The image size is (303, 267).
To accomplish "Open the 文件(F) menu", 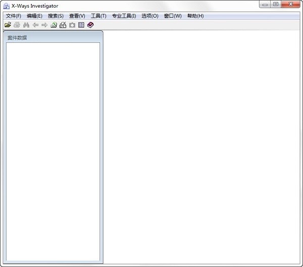I will [x=14, y=16].
